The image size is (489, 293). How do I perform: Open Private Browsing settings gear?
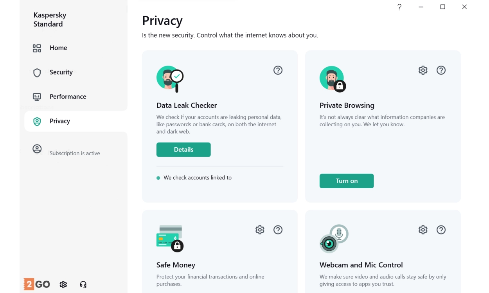(423, 70)
